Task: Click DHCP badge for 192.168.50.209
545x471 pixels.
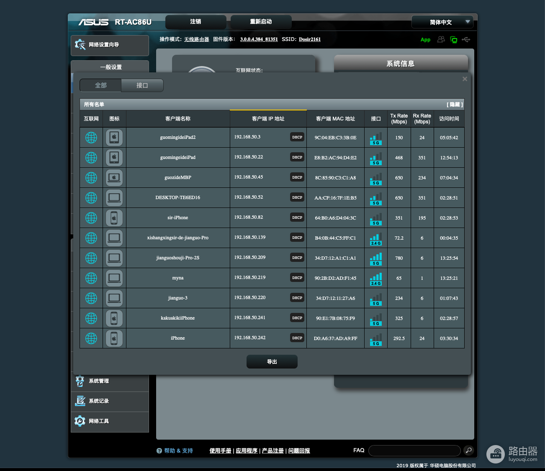Action: (297, 258)
